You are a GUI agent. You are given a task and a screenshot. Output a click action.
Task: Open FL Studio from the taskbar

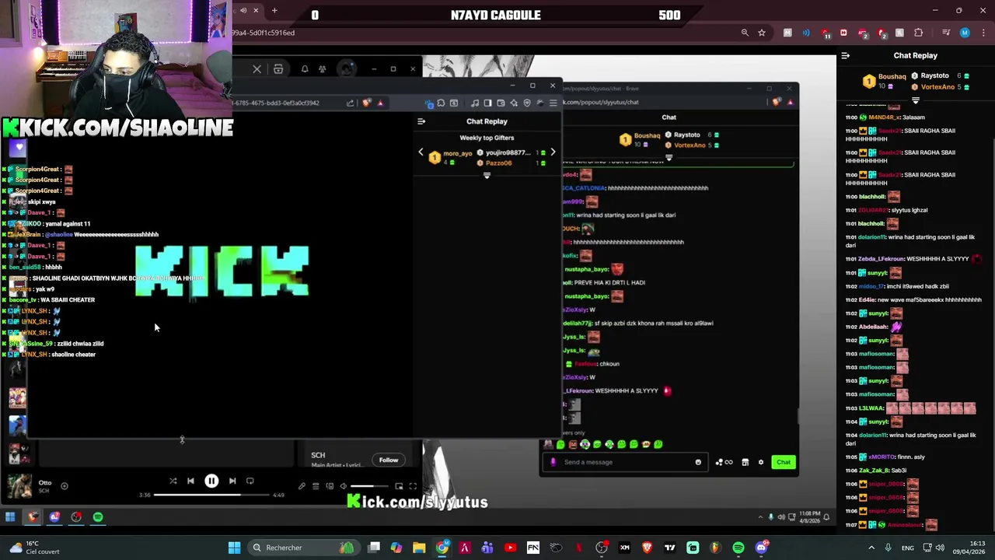715,548
